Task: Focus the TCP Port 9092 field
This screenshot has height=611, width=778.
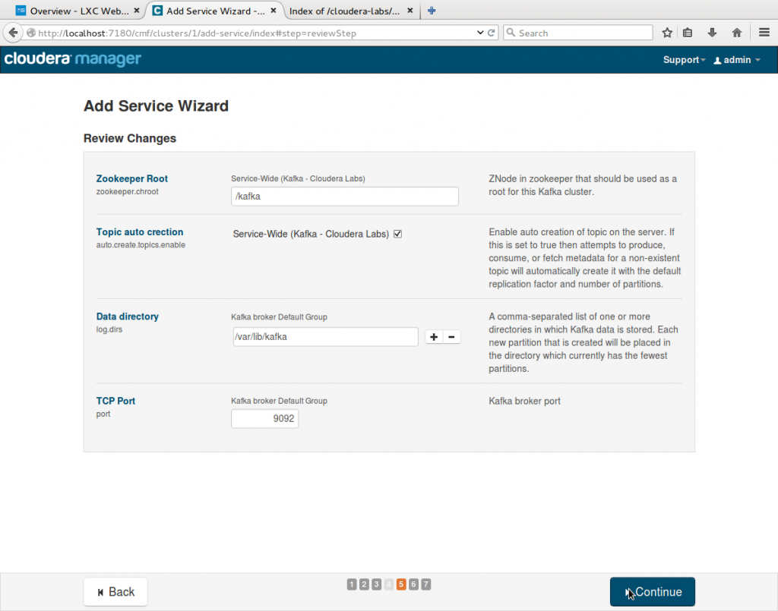Action: pos(264,419)
